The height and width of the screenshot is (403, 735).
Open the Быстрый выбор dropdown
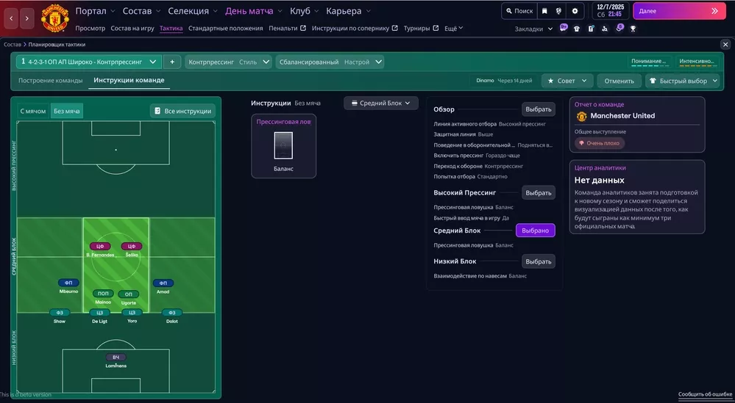[682, 81]
